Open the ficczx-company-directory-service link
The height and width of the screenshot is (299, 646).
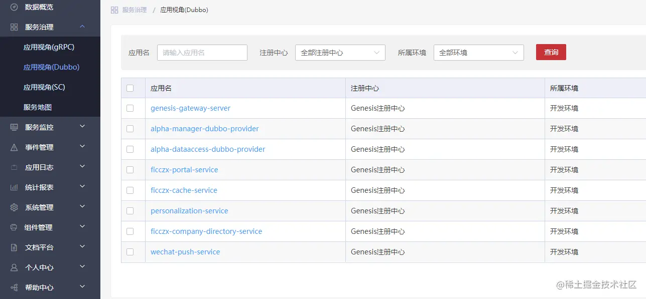[x=206, y=231]
